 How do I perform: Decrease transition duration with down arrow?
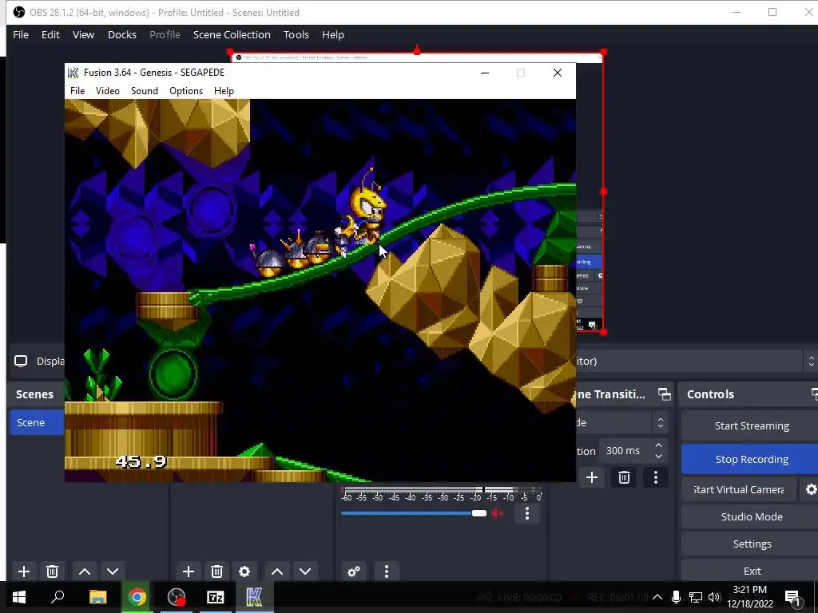coord(658,456)
